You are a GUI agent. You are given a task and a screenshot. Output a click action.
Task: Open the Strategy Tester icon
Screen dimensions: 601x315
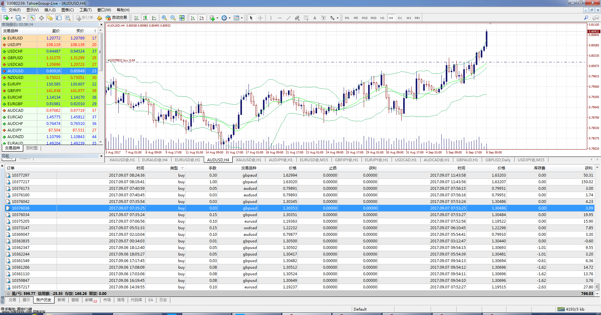pos(68,18)
